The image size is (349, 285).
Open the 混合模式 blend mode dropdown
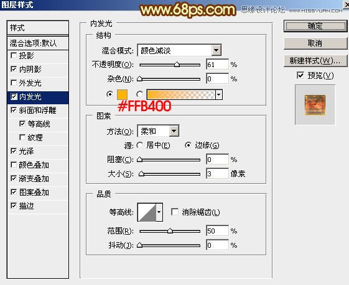click(216, 50)
